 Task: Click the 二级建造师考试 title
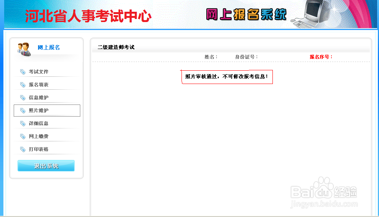[x=116, y=47]
